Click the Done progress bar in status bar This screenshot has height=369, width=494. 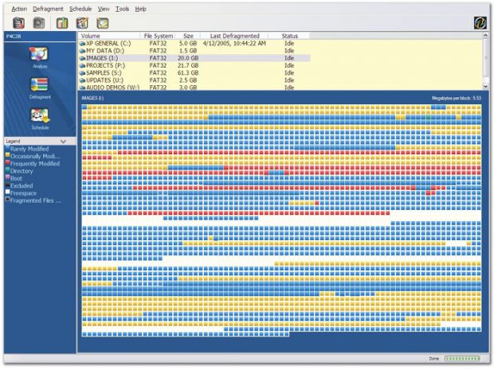462,359
